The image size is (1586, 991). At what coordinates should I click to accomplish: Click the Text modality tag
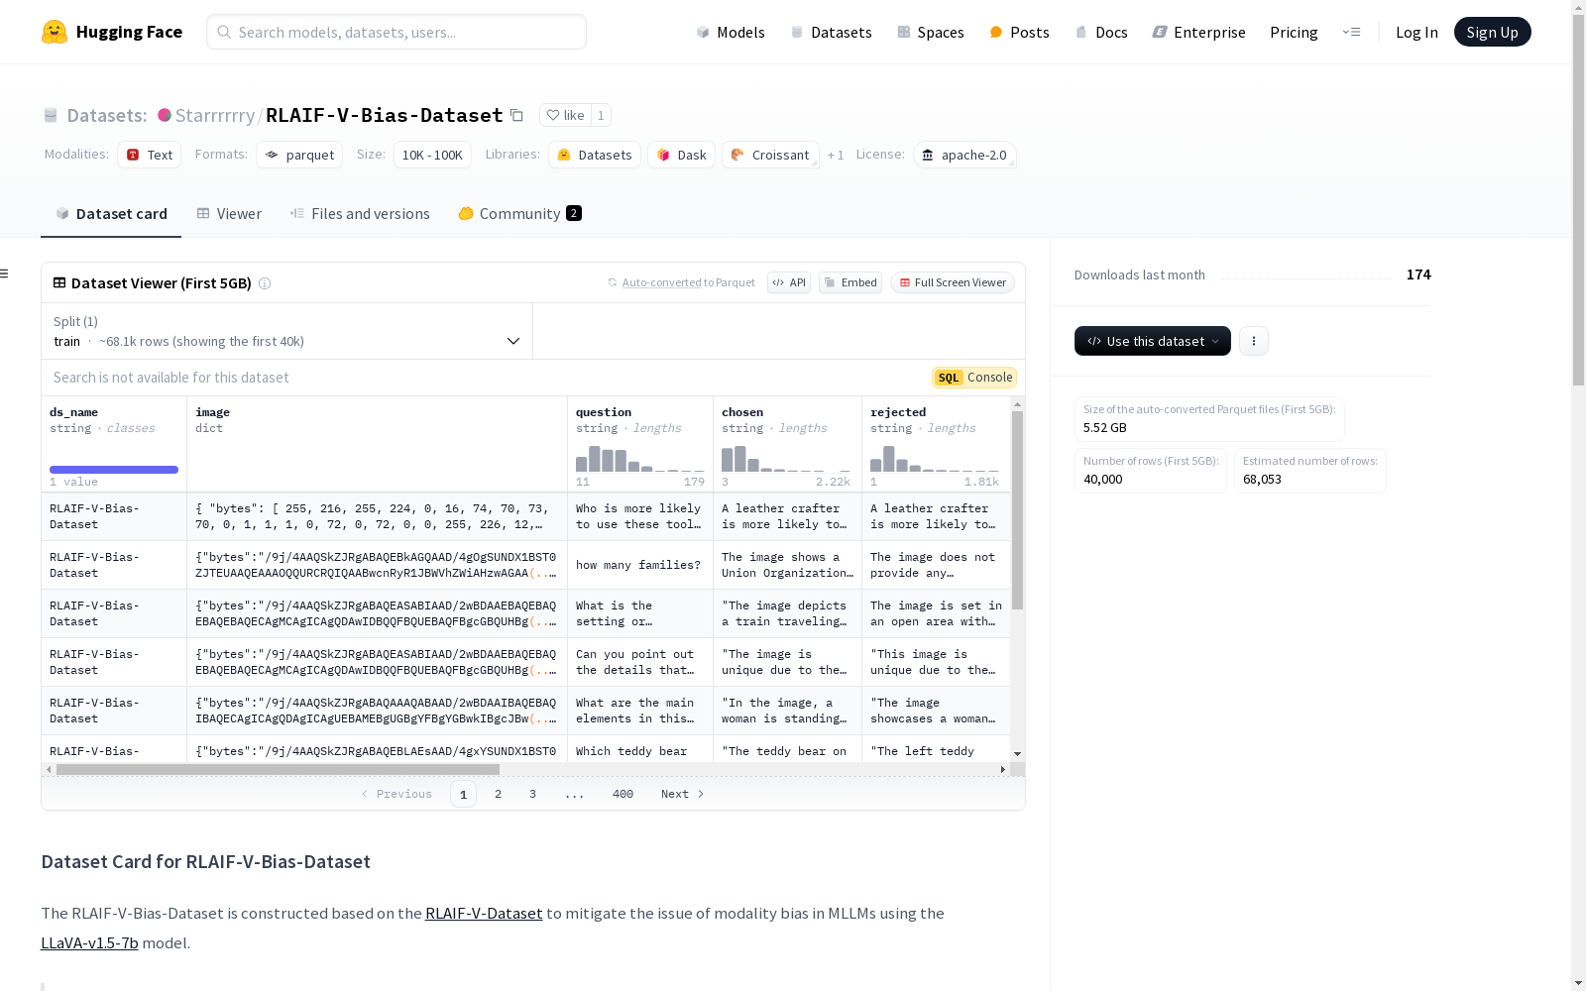coord(150,155)
